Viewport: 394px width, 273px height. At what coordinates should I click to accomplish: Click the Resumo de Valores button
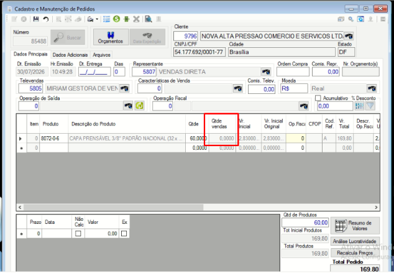pos(355,226)
